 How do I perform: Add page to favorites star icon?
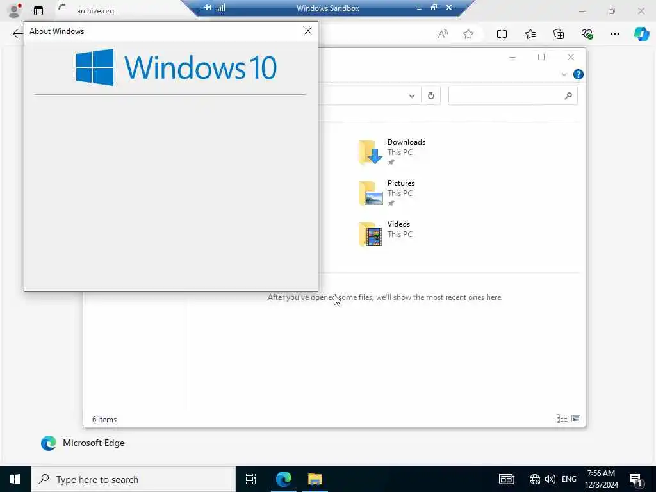pos(468,34)
